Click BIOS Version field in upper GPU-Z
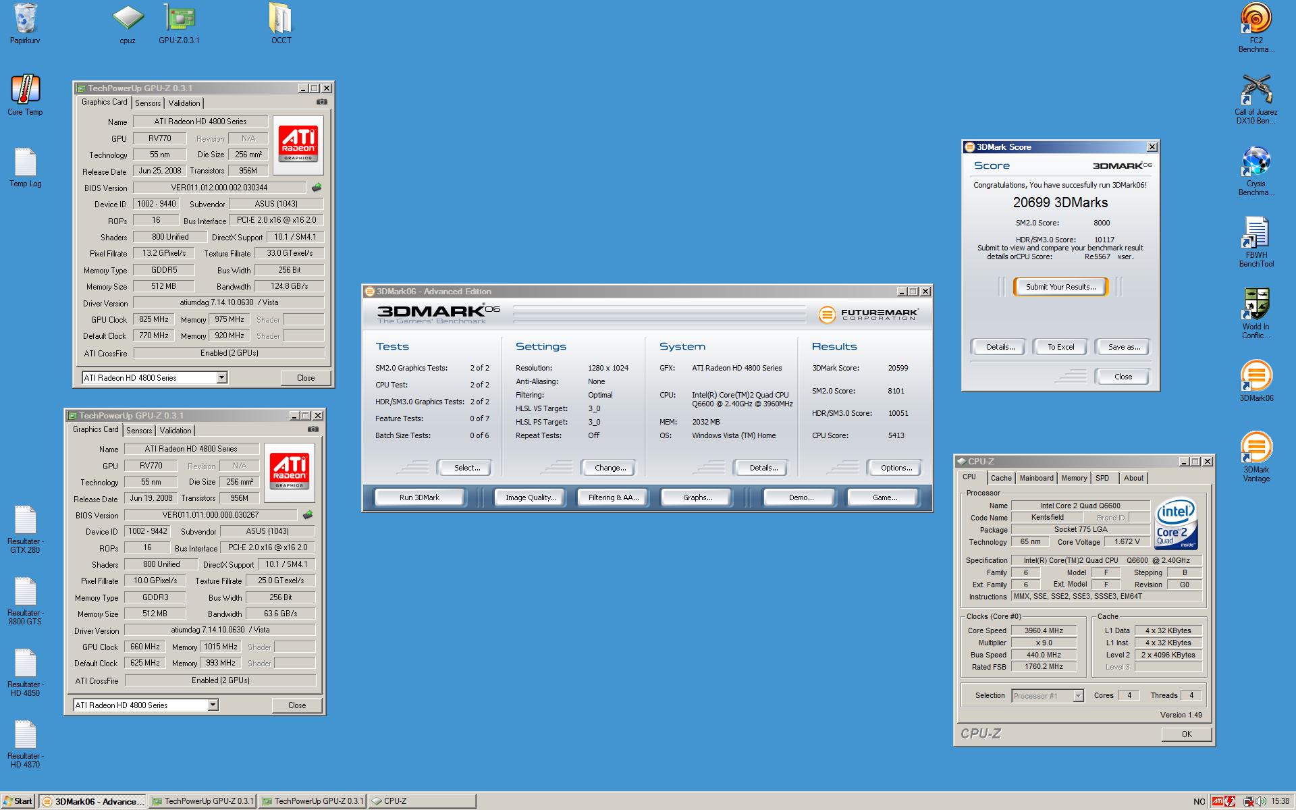Image resolution: width=1296 pixels, height=810 pixels. click(219, 188)
